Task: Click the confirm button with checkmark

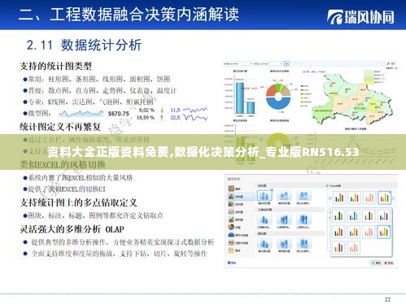Action: [377, 263]
